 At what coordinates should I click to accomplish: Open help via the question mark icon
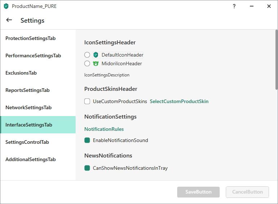234,6
